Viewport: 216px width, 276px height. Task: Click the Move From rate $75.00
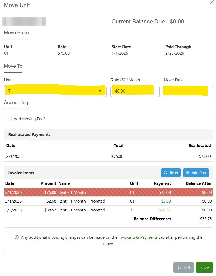pos(64,53)
